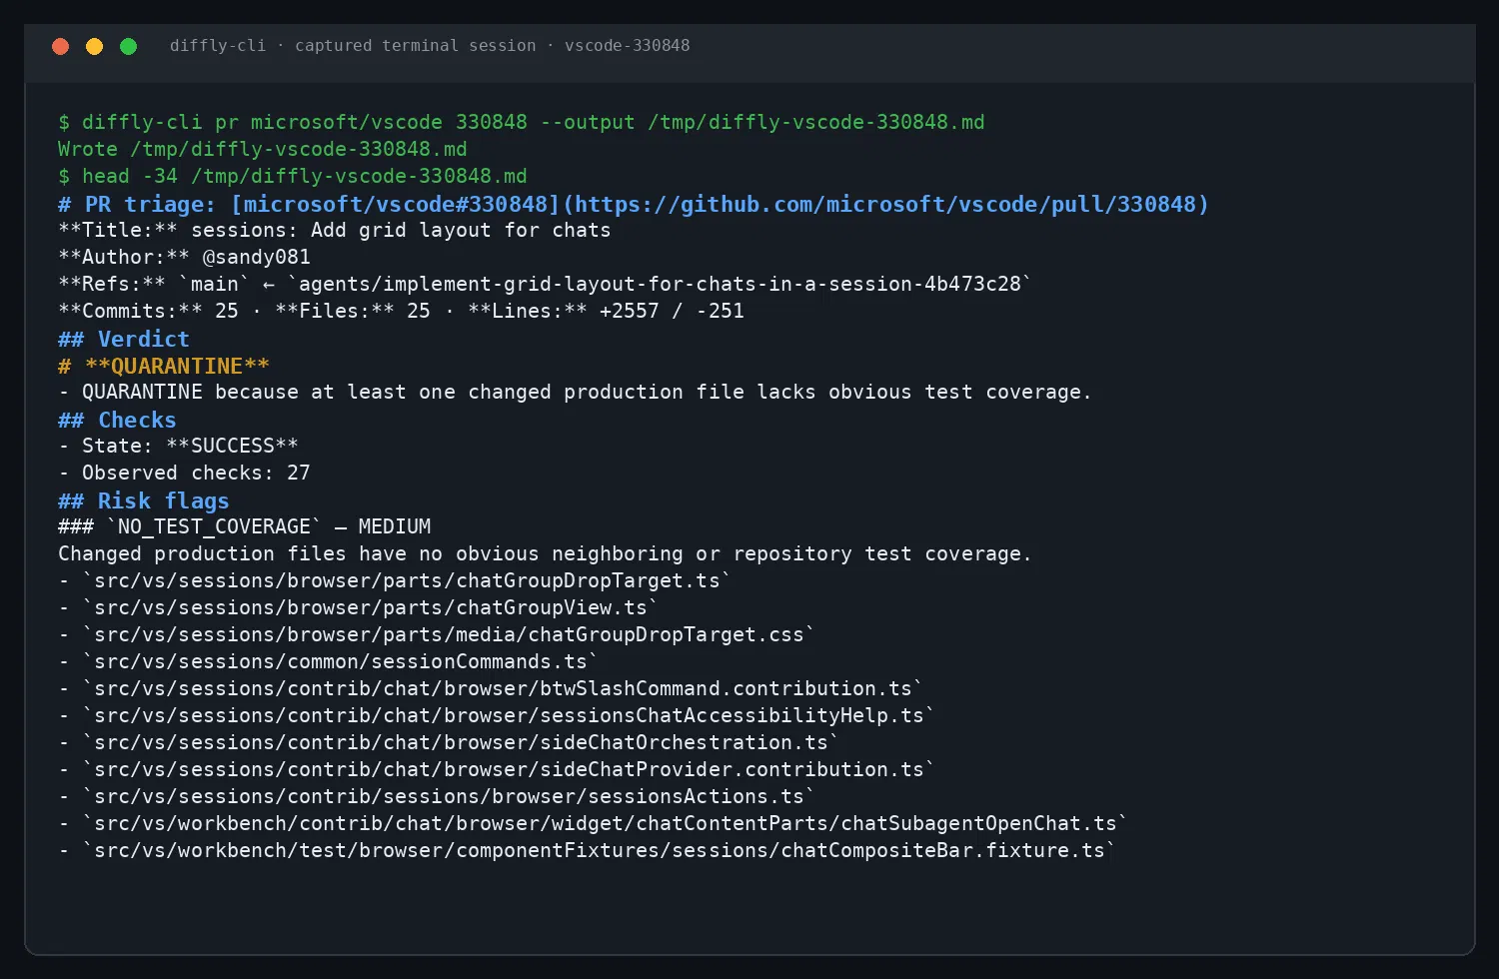Click the yellow minimize window button
Image resolution: width=1499 pixels, height=979 pixels.
tap(94, 46)
